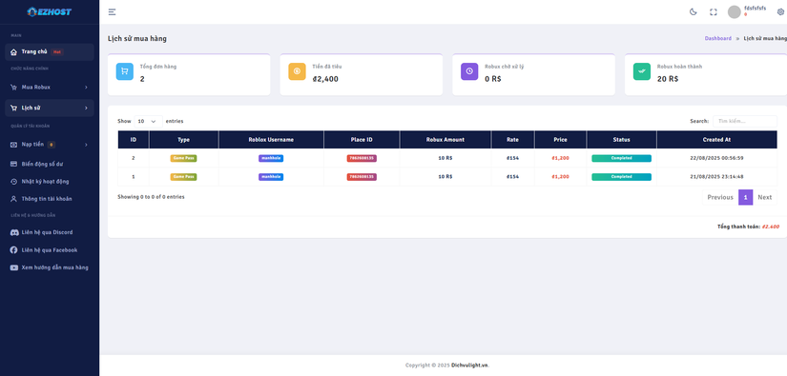Image resolution: width=787 pixels, height=376 pixels.
Task: Click date 22/08/2025 00:56:59
Action: [x=716, y=158]
